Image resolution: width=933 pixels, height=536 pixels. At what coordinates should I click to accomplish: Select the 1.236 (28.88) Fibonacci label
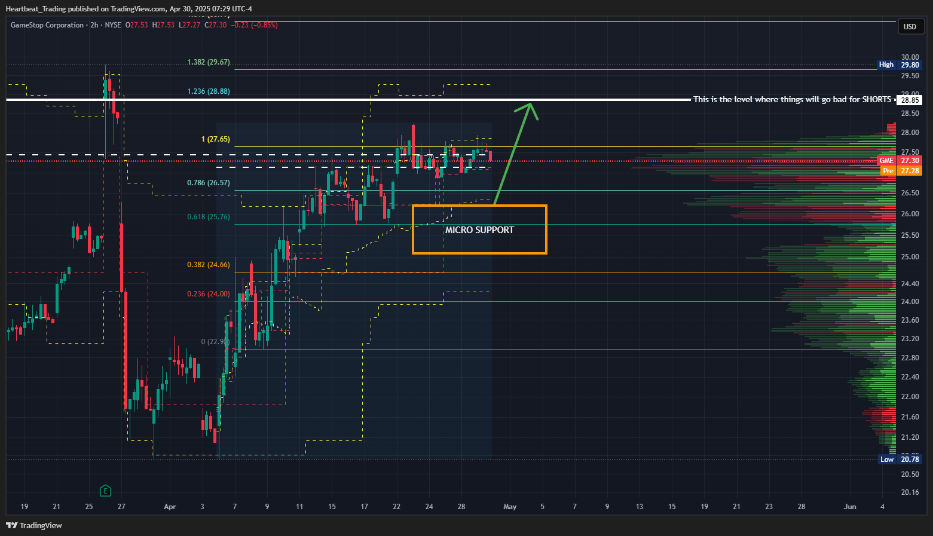(x=209, y=91)
